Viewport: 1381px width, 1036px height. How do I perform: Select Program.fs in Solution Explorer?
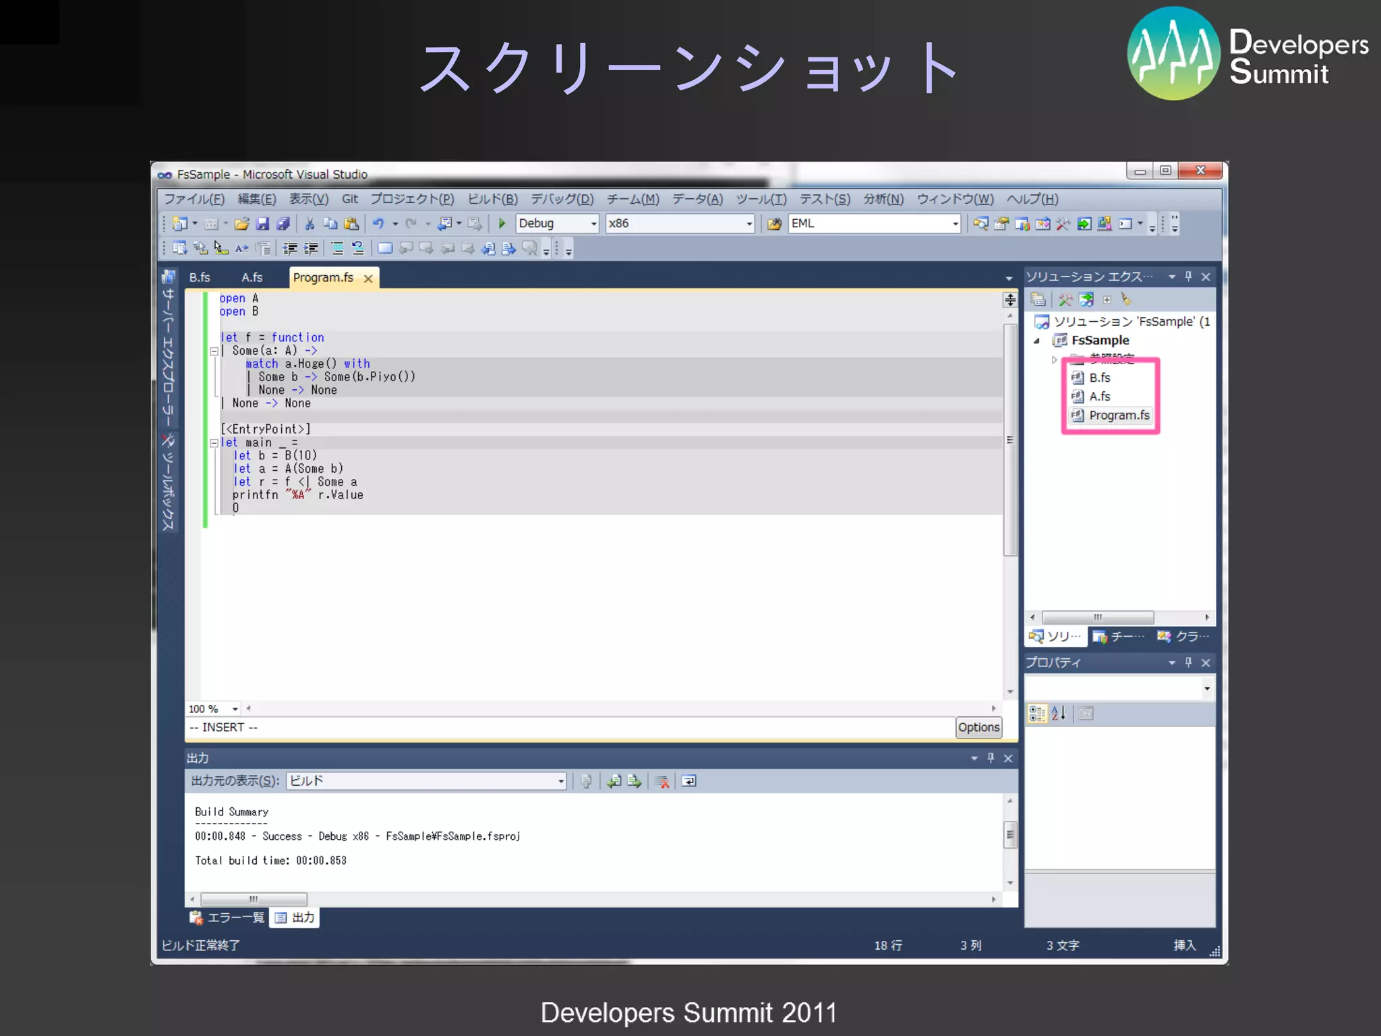(x=1119, y=415)
